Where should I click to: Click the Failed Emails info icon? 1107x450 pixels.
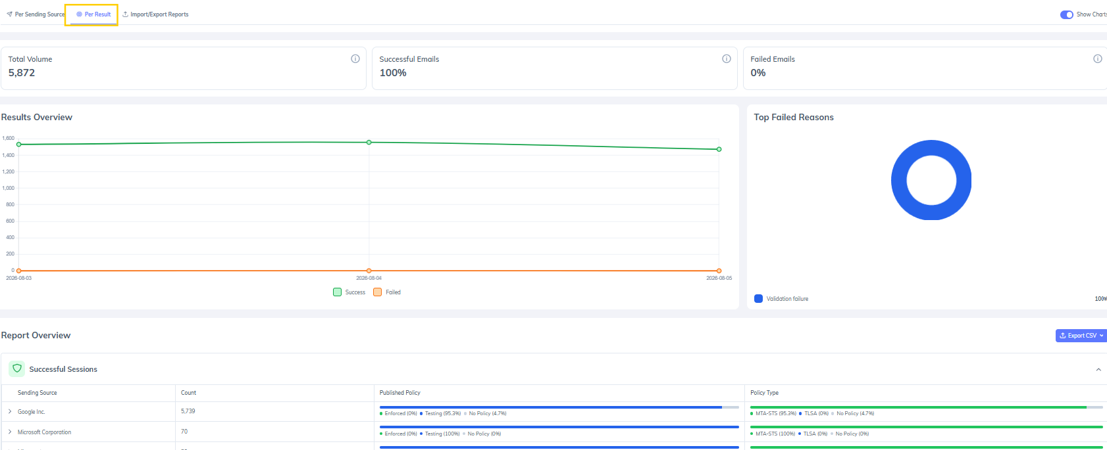pos(1098,58)
